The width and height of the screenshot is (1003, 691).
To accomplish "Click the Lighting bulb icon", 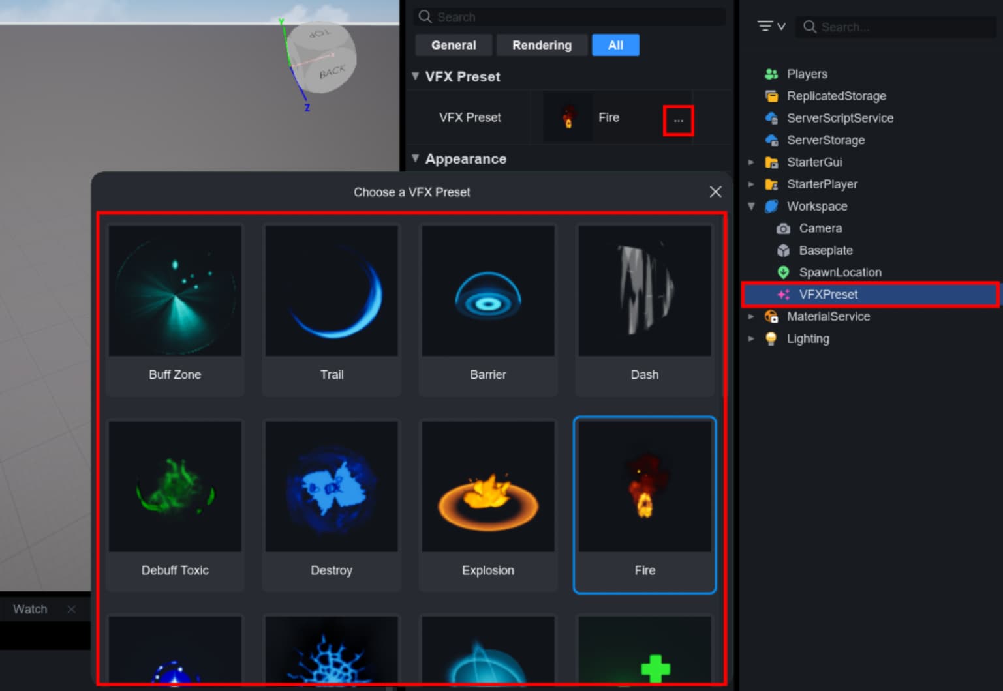I will [771, 339].
